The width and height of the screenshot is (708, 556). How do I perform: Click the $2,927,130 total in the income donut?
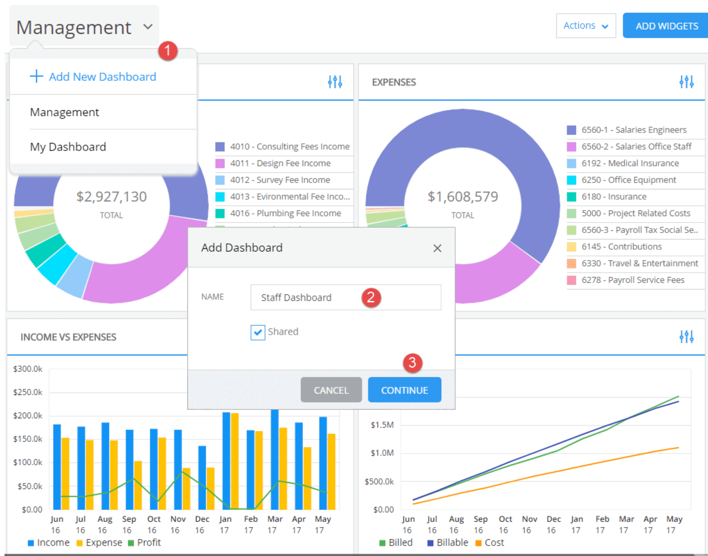point(111,197)
